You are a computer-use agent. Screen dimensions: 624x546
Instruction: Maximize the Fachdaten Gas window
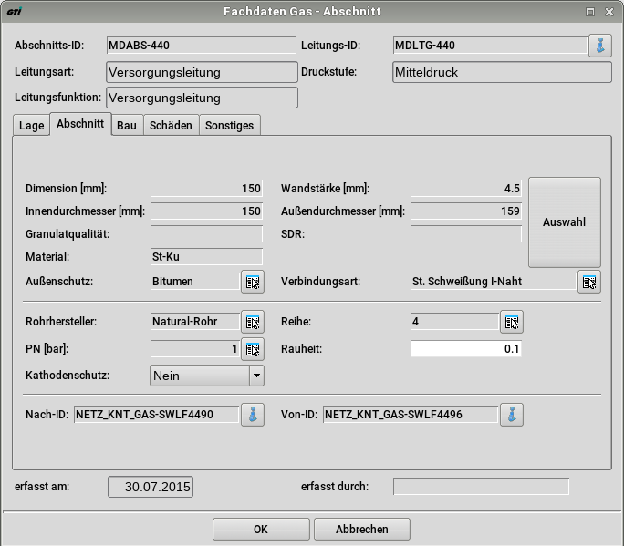point(590,12)
